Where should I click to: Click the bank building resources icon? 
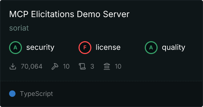click(107, 66)
